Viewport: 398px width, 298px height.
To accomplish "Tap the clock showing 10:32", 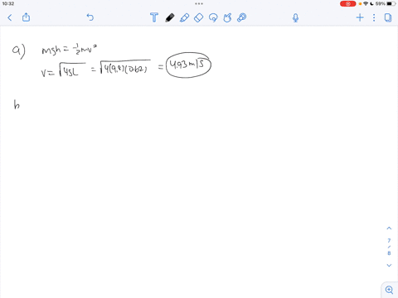I will click(x=8, y=3).
